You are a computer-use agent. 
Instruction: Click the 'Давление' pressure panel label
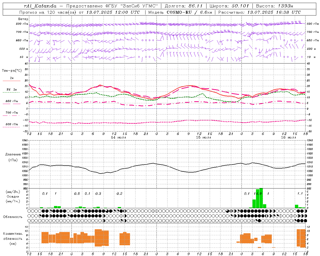(x=13, y=154)
